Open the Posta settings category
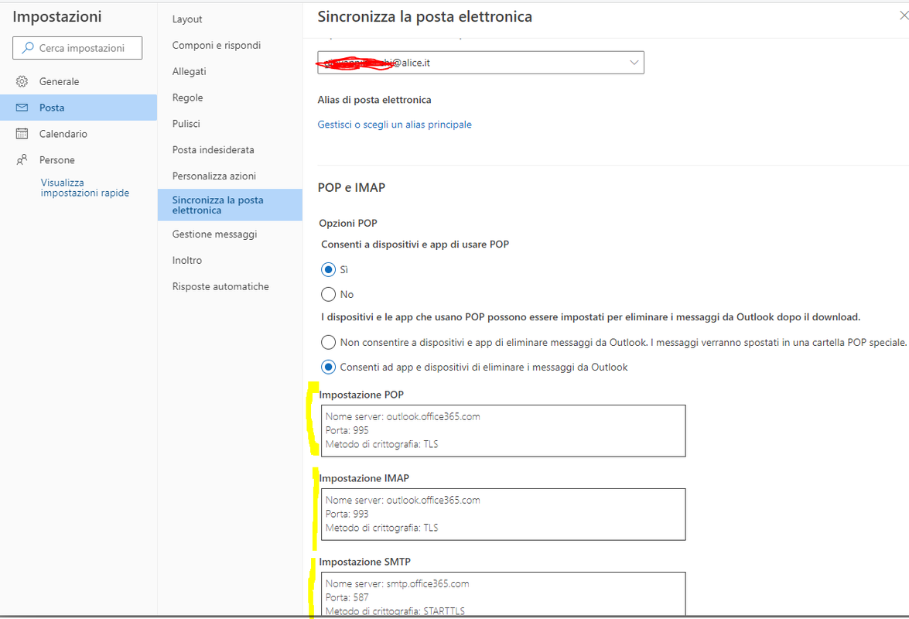This screenshot has width=909, height=619. [x=78, y=108]
